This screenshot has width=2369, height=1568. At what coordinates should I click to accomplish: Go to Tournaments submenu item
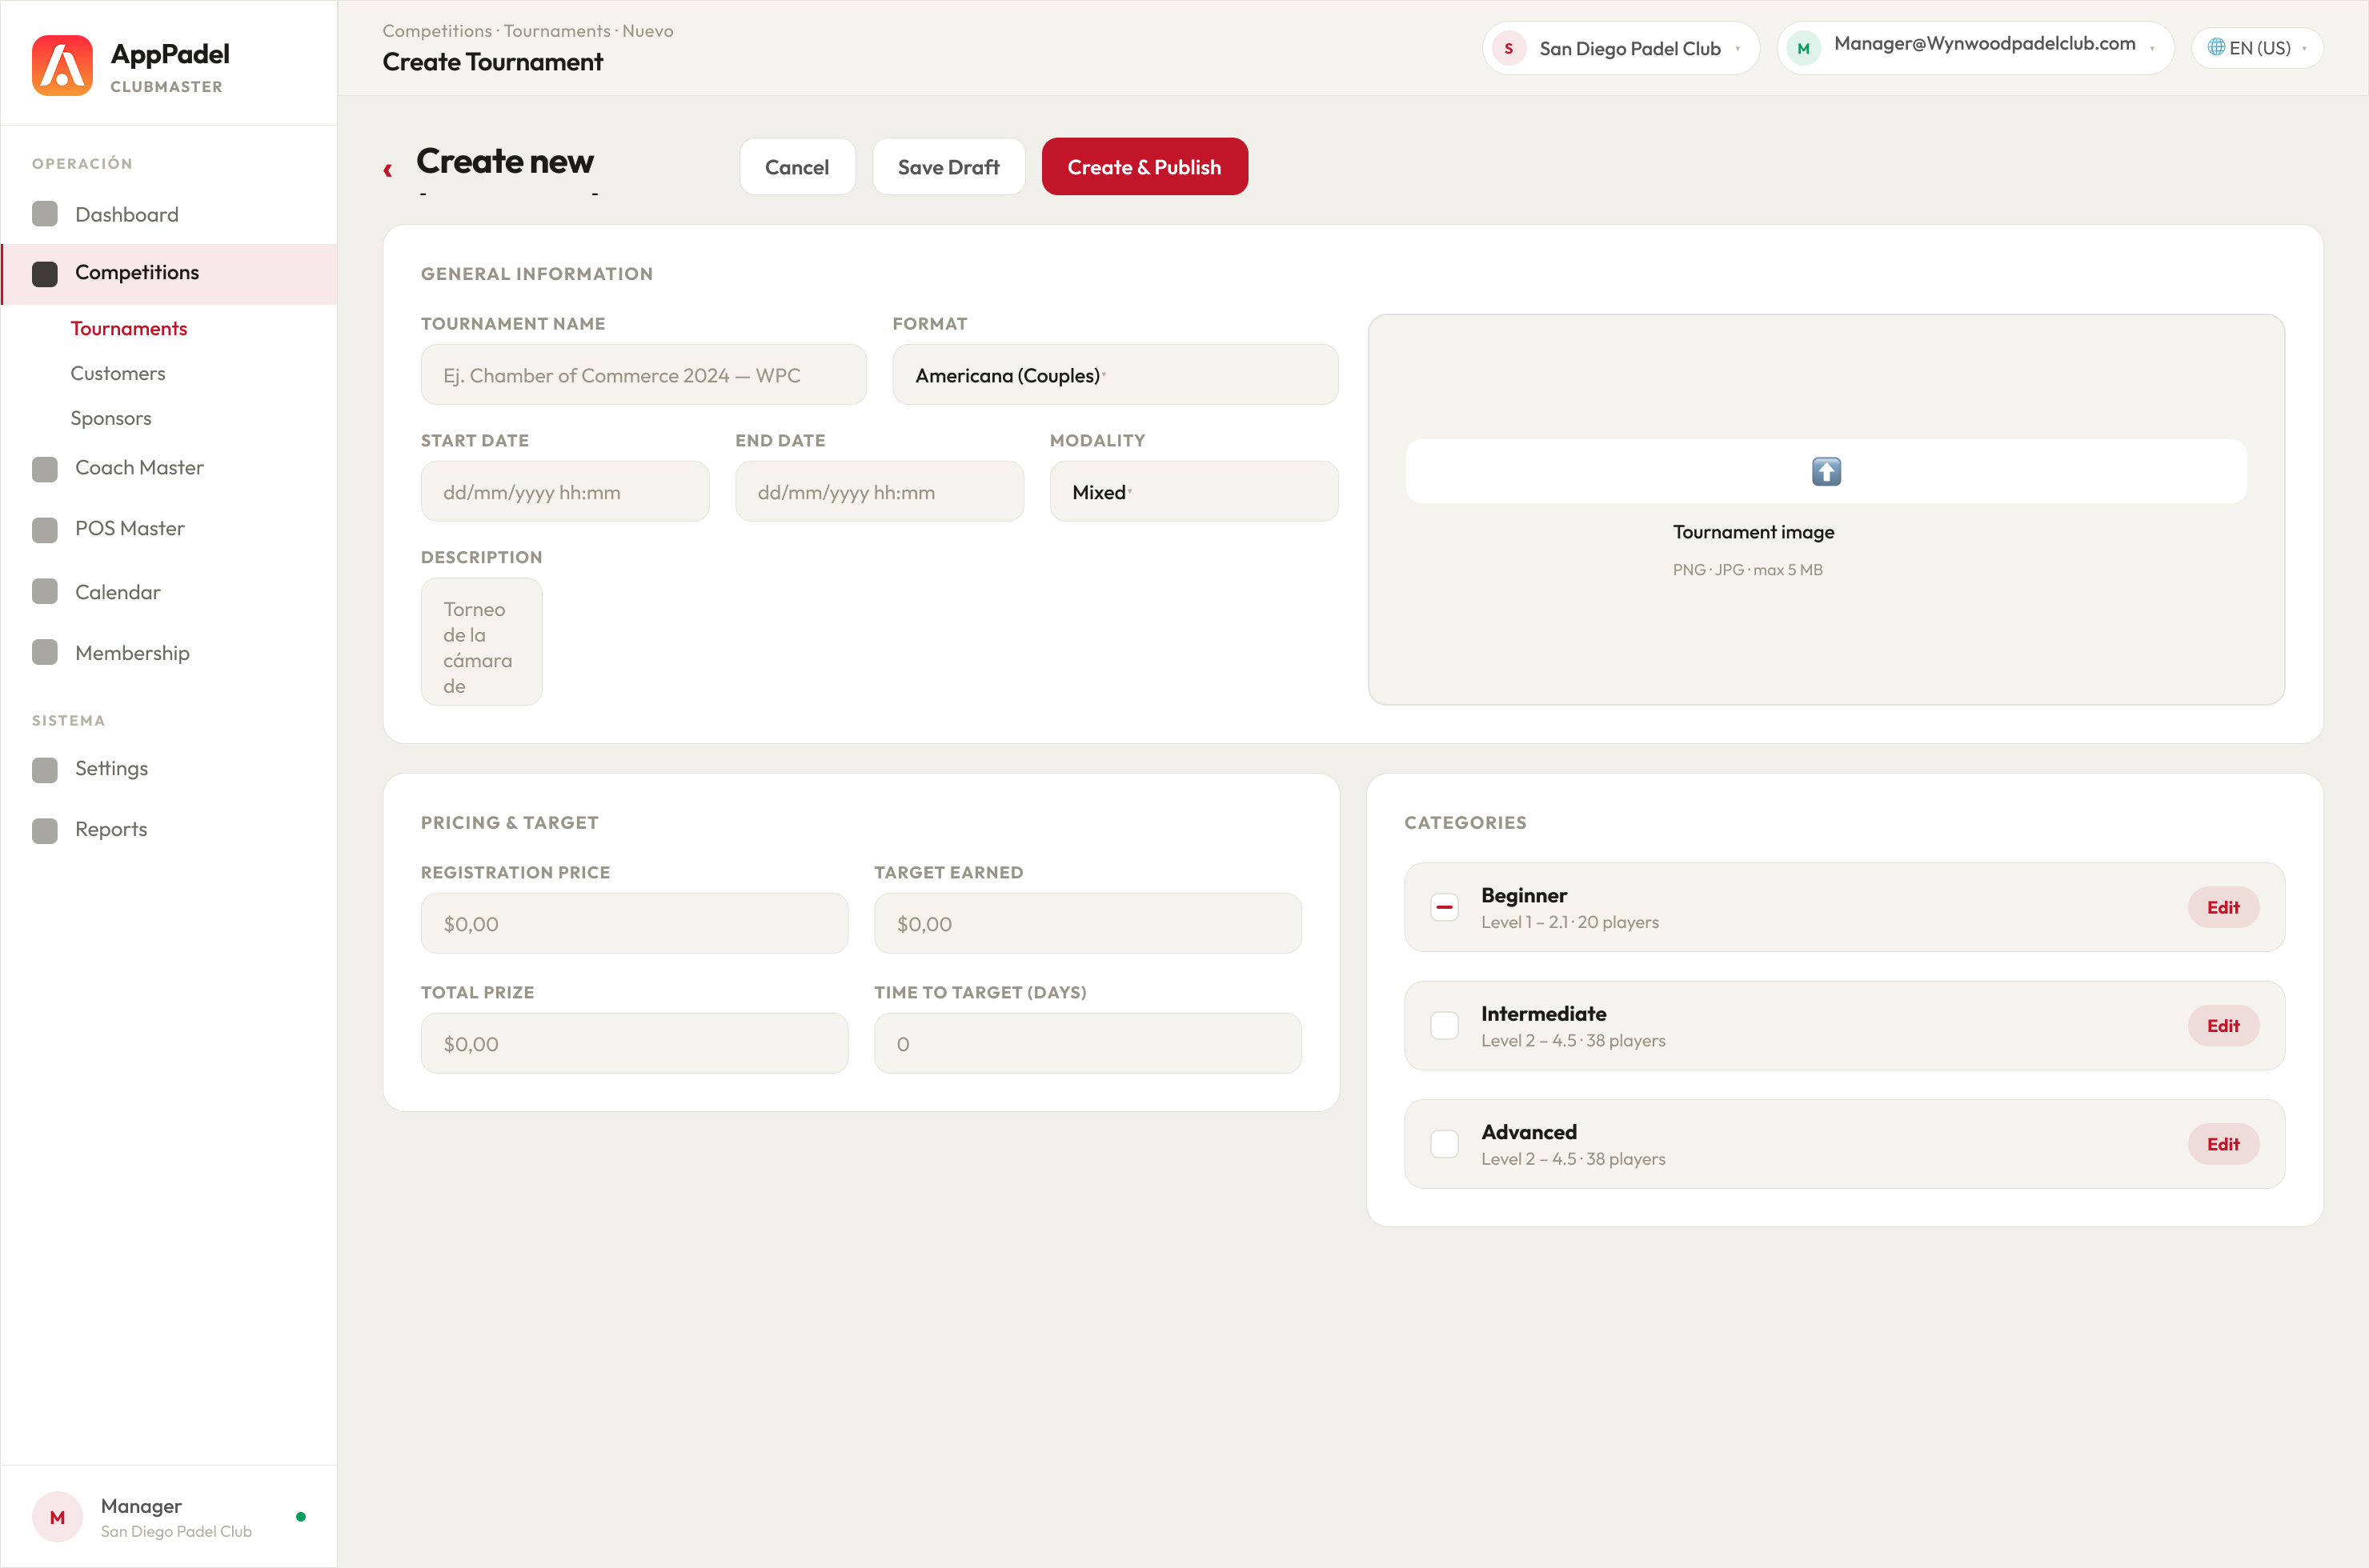129,329
